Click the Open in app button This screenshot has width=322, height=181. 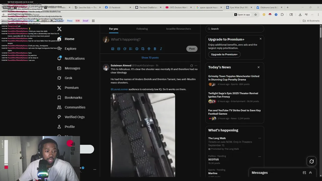[242, 15]
